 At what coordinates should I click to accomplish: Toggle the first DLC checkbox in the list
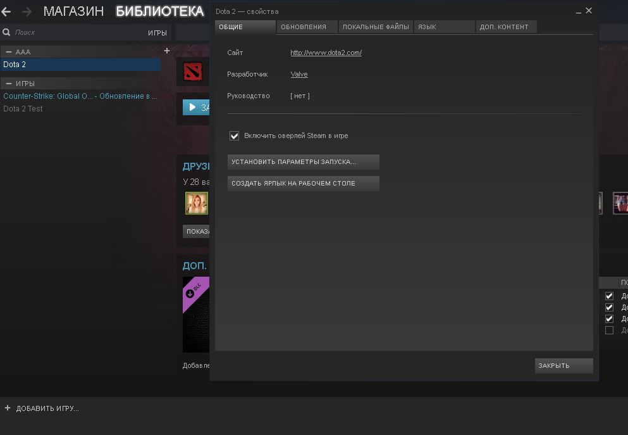tap(609, 296)
